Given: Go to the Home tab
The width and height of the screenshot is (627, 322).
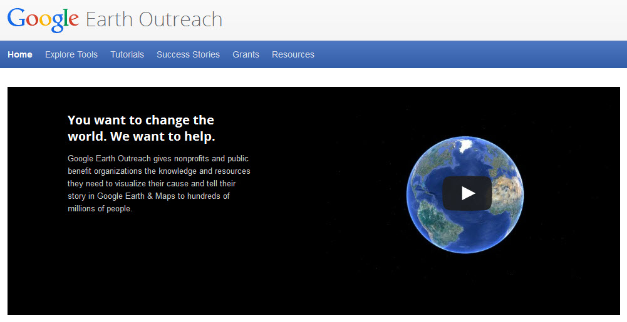Looking at the screenshot, I should point(20,54).
